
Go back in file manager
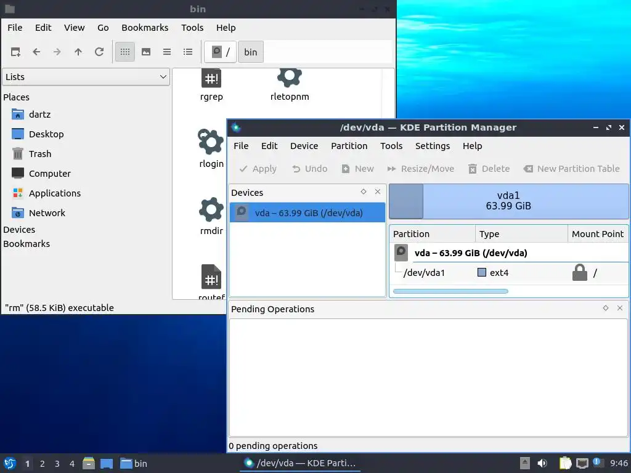pos(36,52)
